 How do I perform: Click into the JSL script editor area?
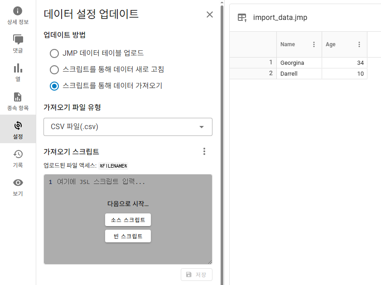128,219
